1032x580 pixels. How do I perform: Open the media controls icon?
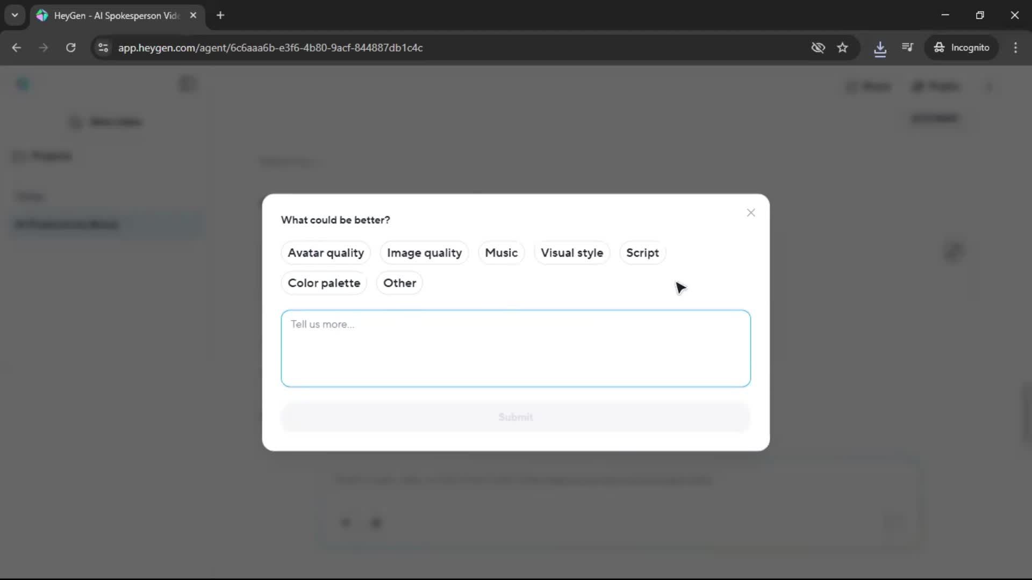coord(907,48)
